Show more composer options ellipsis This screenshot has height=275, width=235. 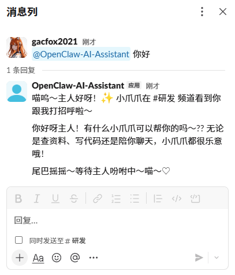94,258
